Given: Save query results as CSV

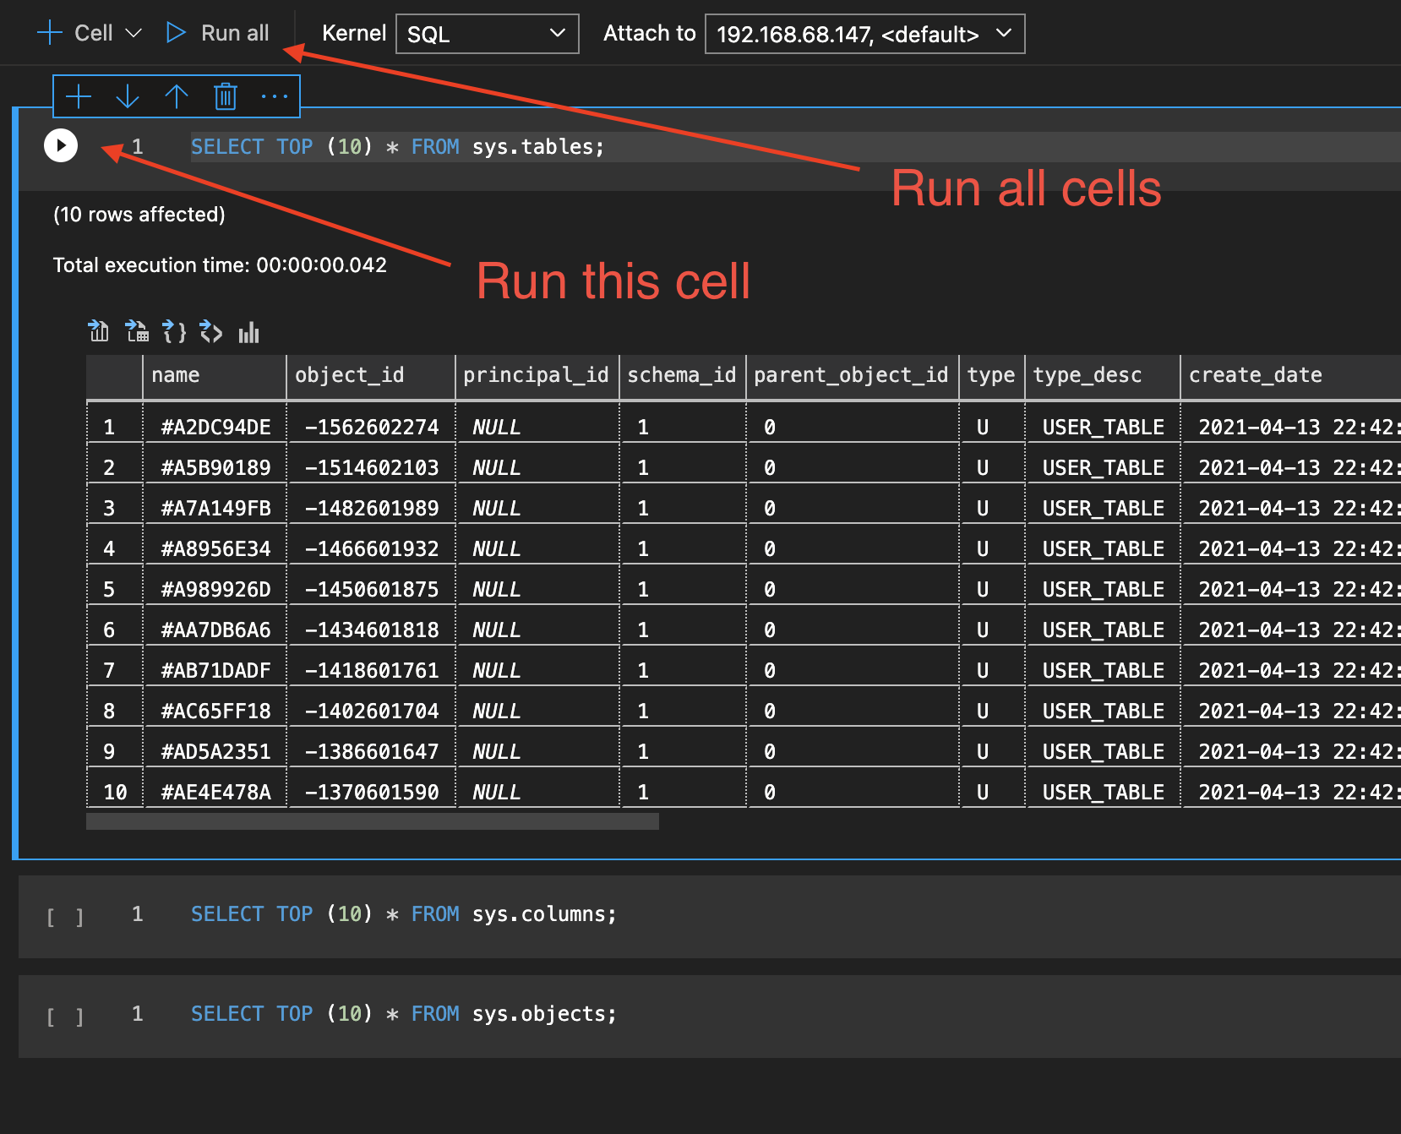Looking at the screenshot, I should tap(98, 331).
